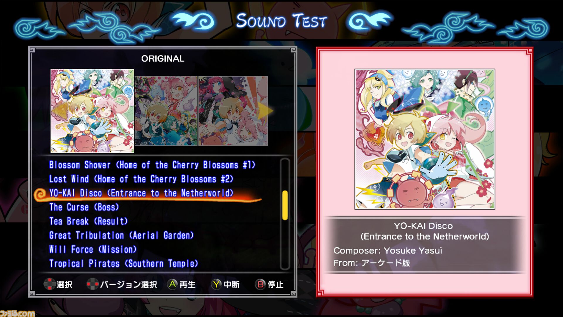Image resolution: width=563 pixels, height=317 pixels.
Task: Select the second album cover thumbnail
Action: tap(166, 111)
